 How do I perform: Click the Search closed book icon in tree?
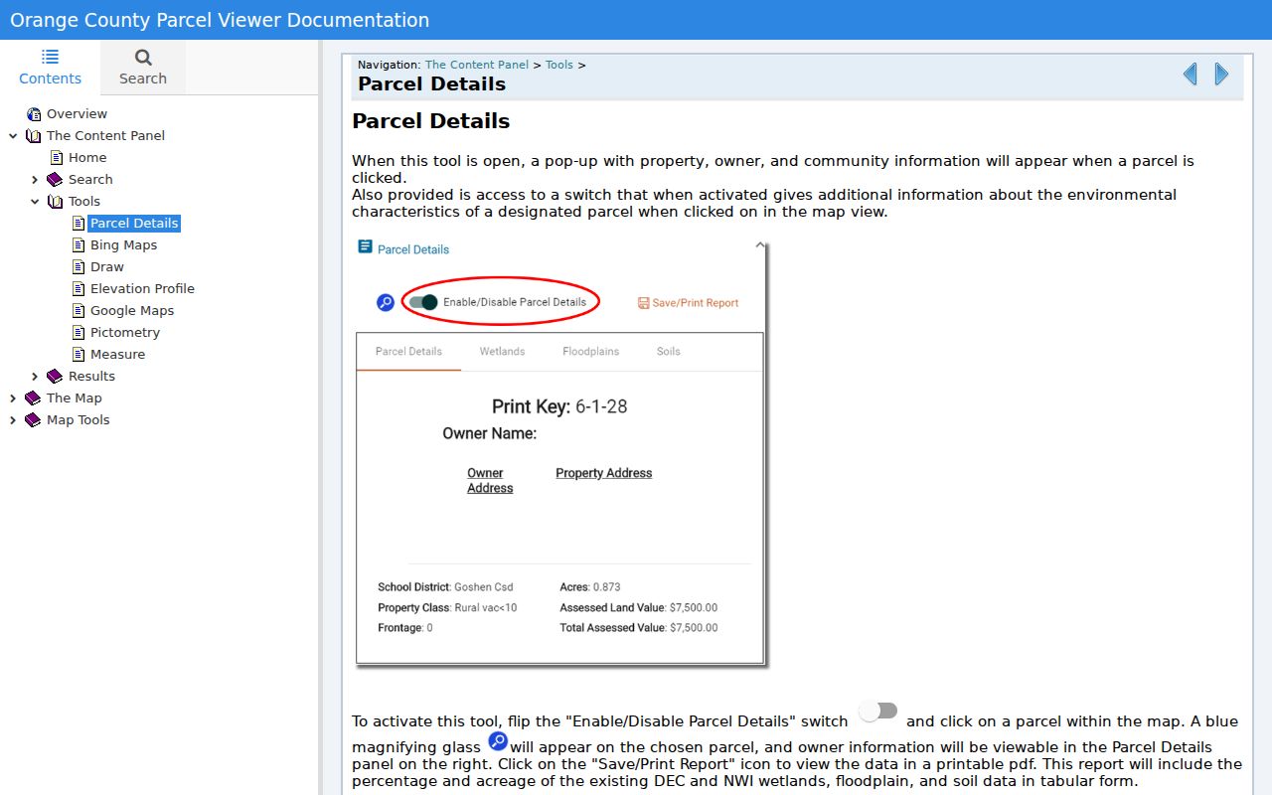pyautogui.click(x=55, y=180)
